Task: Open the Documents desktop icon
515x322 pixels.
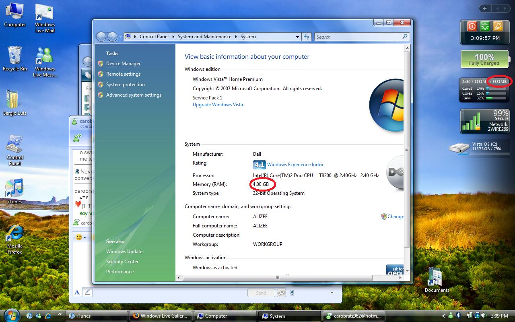Action: pyautogui.click(x=437, y=280)
